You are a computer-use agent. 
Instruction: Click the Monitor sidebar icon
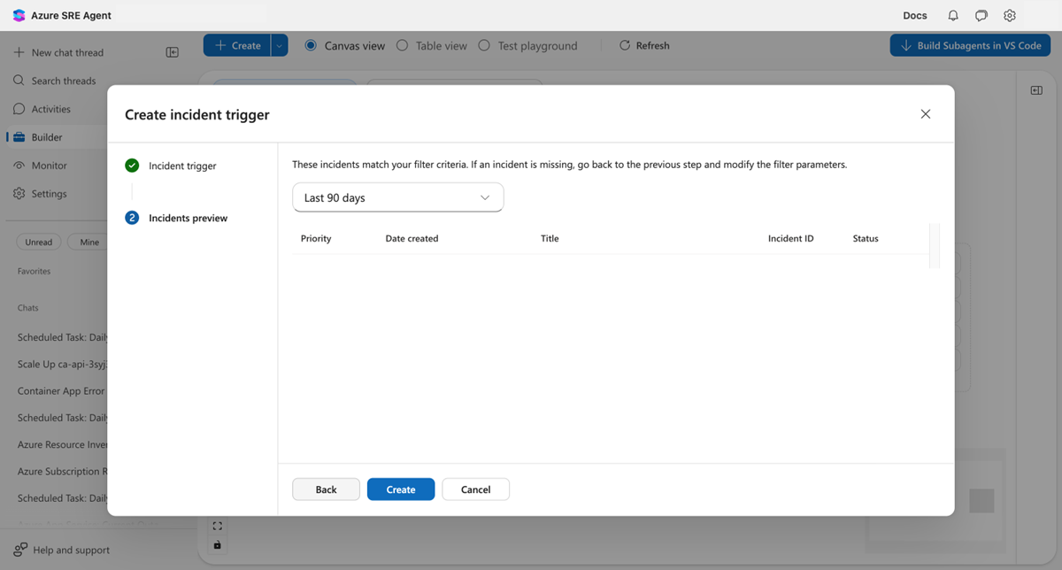click(x=19, y=165)
